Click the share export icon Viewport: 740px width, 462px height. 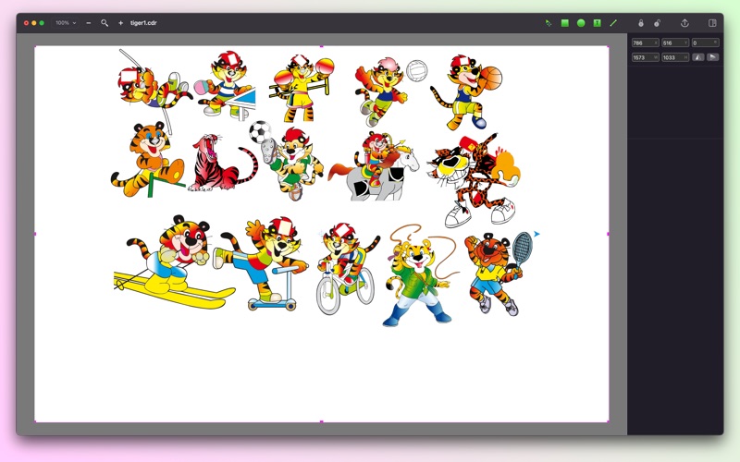coord(684,22)
